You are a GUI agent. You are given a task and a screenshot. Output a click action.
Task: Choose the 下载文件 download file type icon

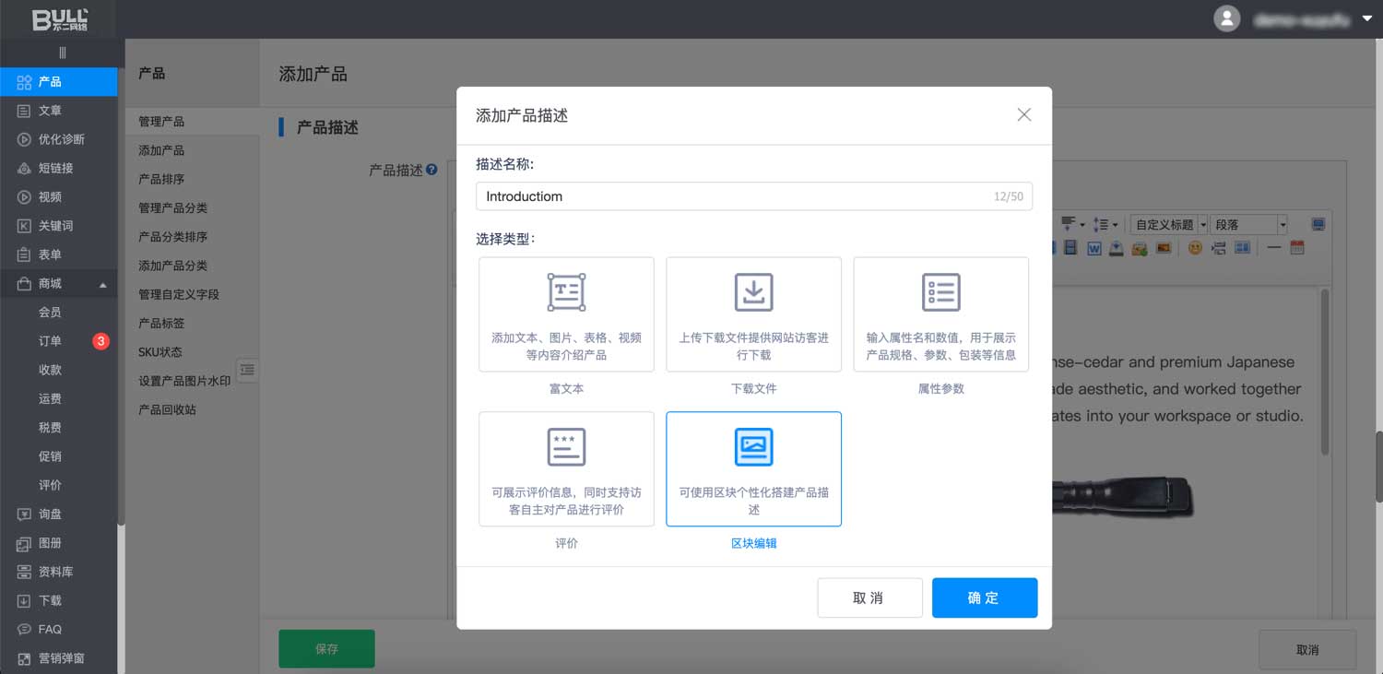click(x=753, y=292)
